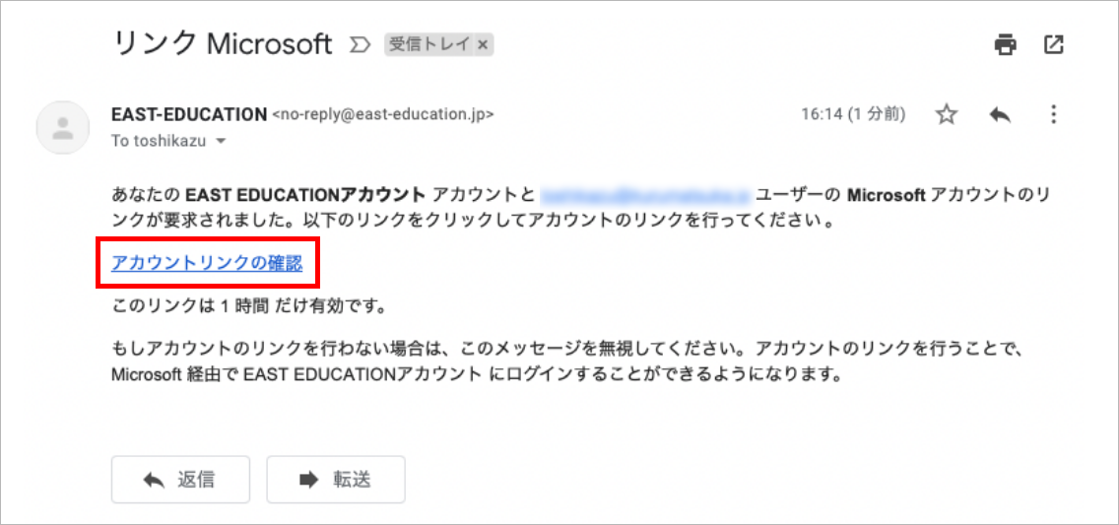Open email in new window icon
The height and width of the screenshot is (525, 1119).
(1053, 45)
